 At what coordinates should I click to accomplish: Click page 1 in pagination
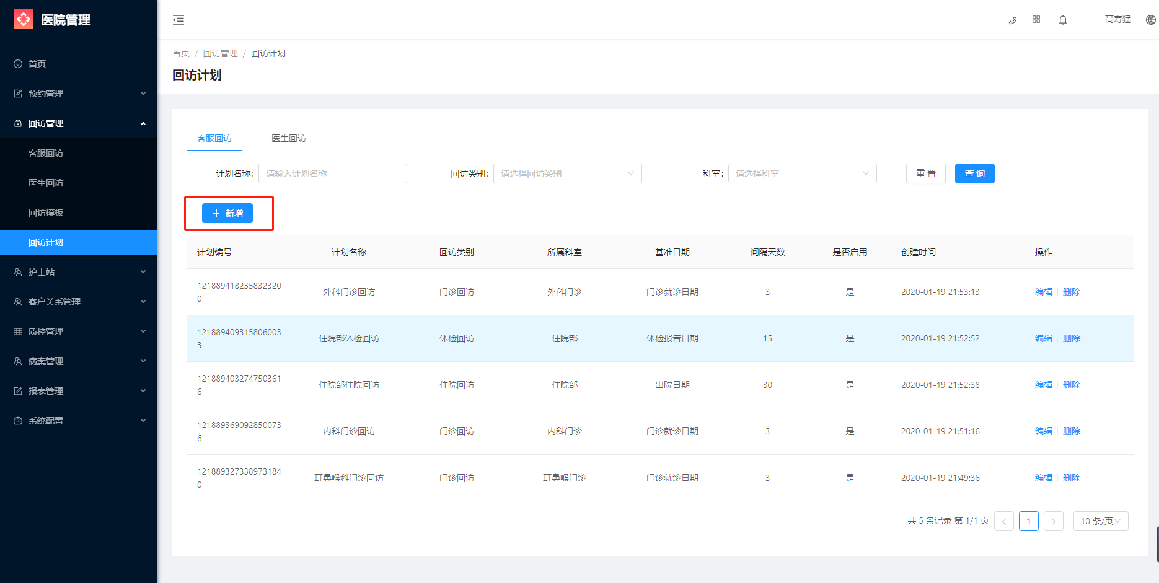click(1029, 521)
